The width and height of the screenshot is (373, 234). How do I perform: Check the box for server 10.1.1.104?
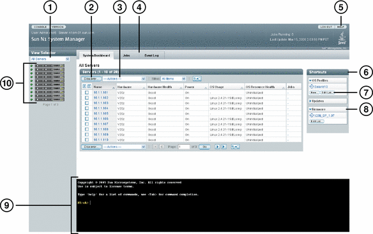(x=87, y=108)
